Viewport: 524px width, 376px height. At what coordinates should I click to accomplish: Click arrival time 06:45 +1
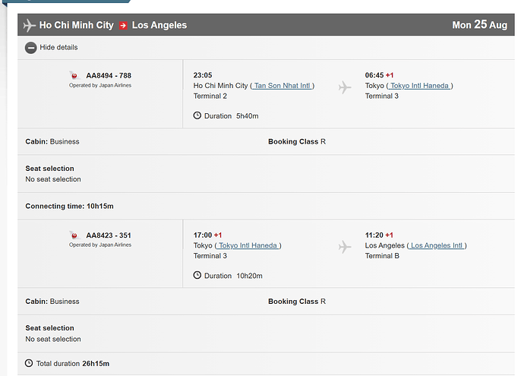click(x=379, y=75)
